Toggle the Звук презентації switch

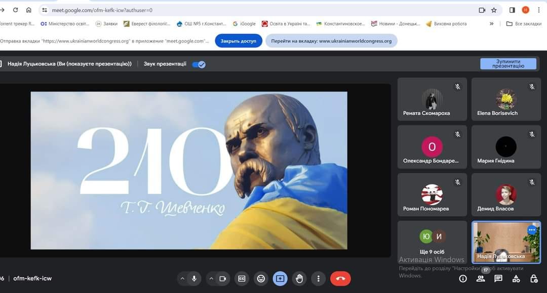coord(199,64)
